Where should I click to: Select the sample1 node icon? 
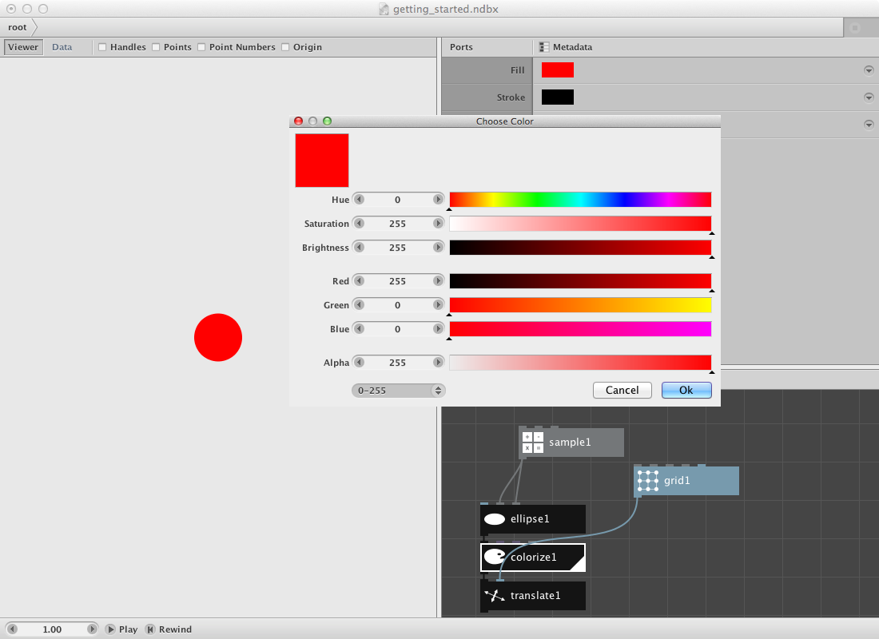click(x=532, y=441)
